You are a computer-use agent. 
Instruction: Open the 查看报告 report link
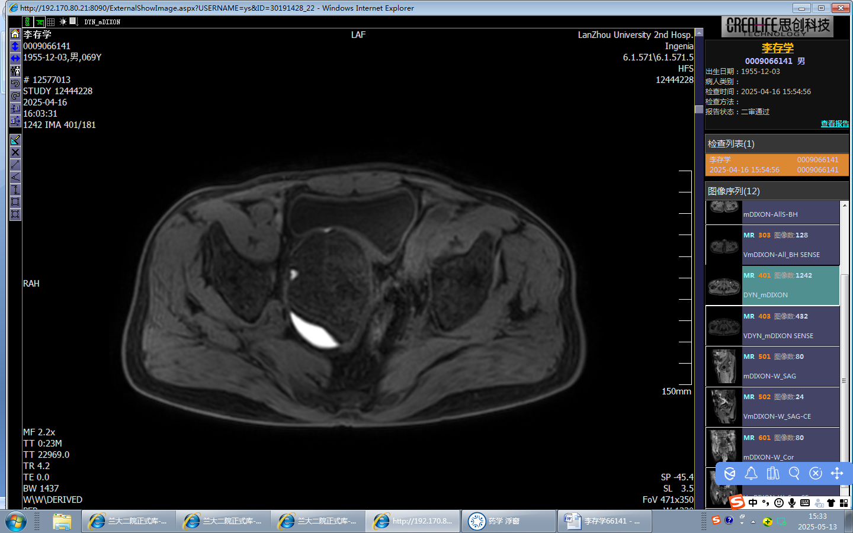click(834, 124)
